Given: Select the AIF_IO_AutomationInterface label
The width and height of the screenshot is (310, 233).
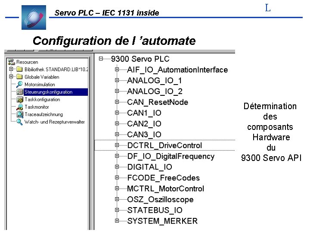Looking at the screenshot, I should coord(177,70).
